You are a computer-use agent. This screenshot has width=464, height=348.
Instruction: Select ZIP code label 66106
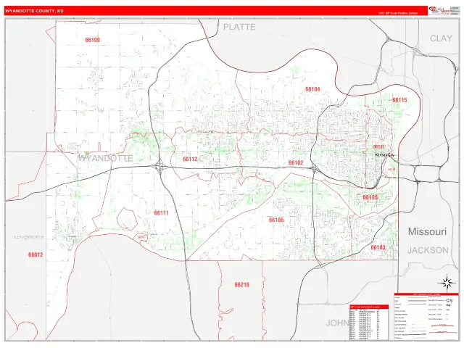pyautogui.click(x=276, y=220)
